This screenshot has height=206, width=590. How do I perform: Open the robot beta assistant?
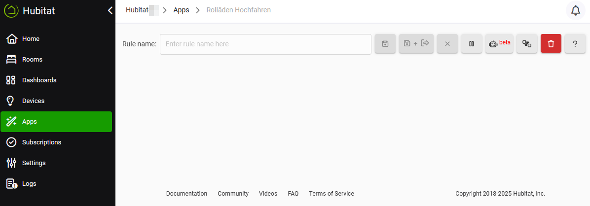(499, 44)
